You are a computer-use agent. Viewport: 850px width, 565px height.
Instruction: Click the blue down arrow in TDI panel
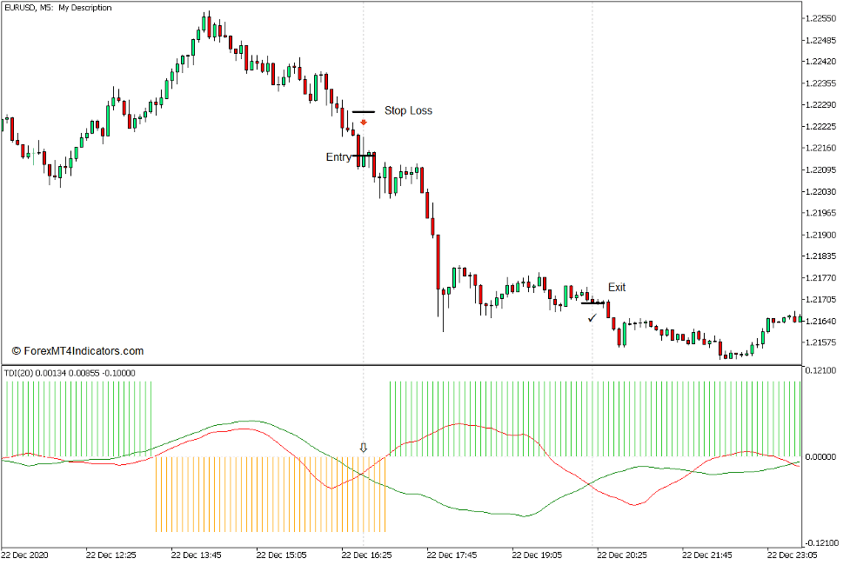point(362,447)
